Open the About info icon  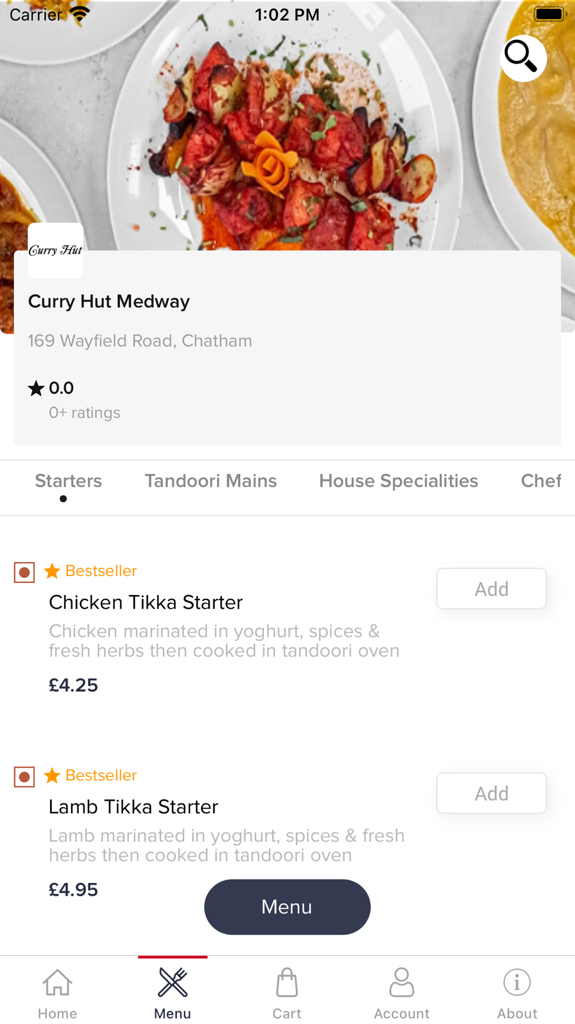coord(517,983)
